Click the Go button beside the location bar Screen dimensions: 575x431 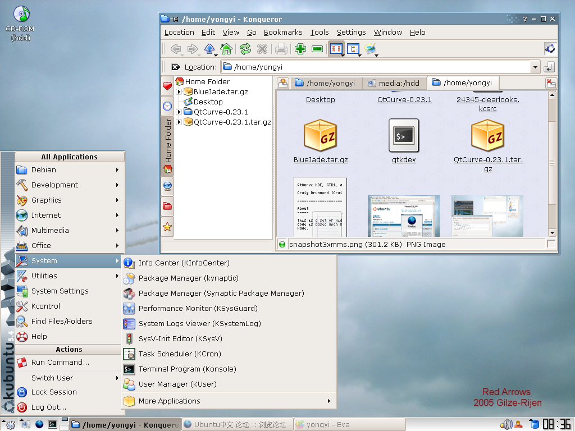[x=549, y=67]
